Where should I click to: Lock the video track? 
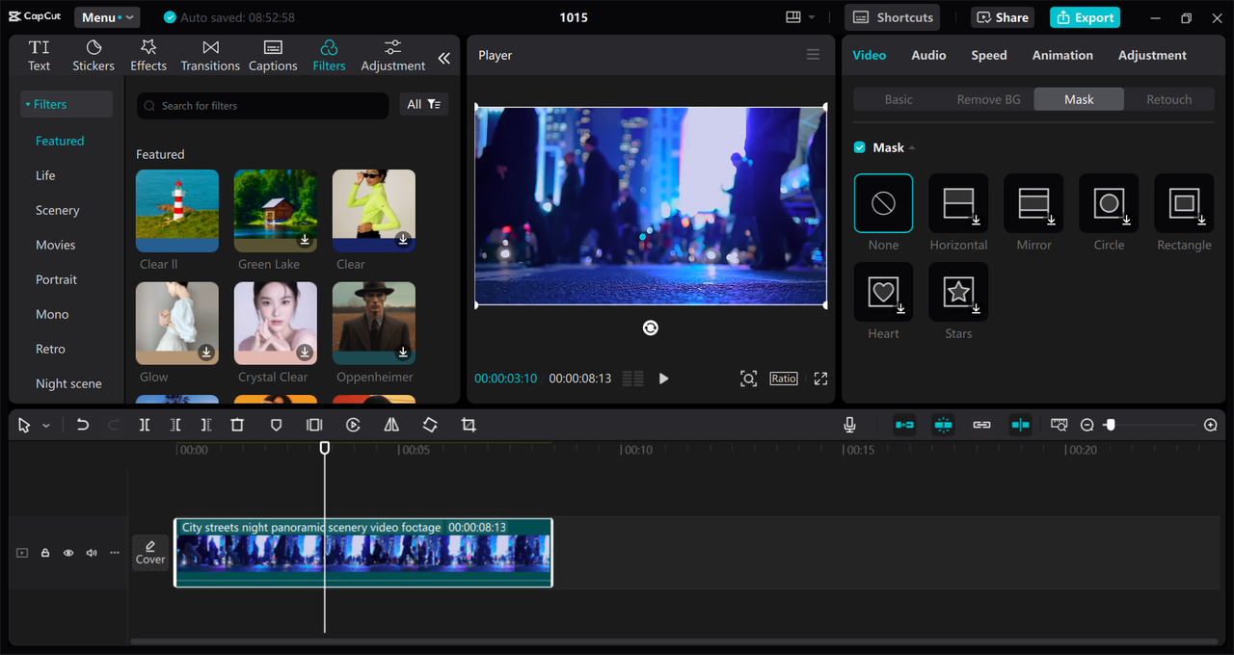[x=45, y=553]
